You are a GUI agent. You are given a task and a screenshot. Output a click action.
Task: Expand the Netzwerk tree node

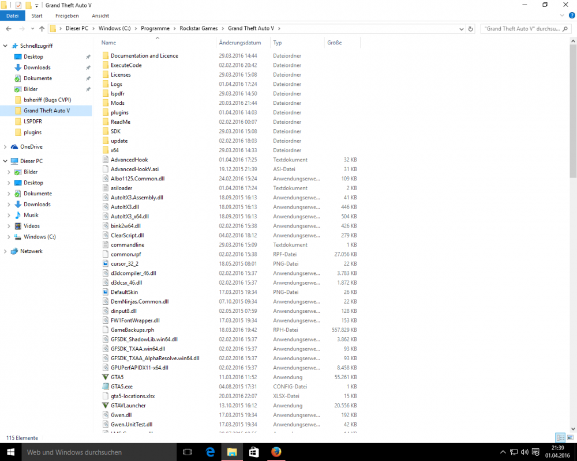(x=5, y=251)
